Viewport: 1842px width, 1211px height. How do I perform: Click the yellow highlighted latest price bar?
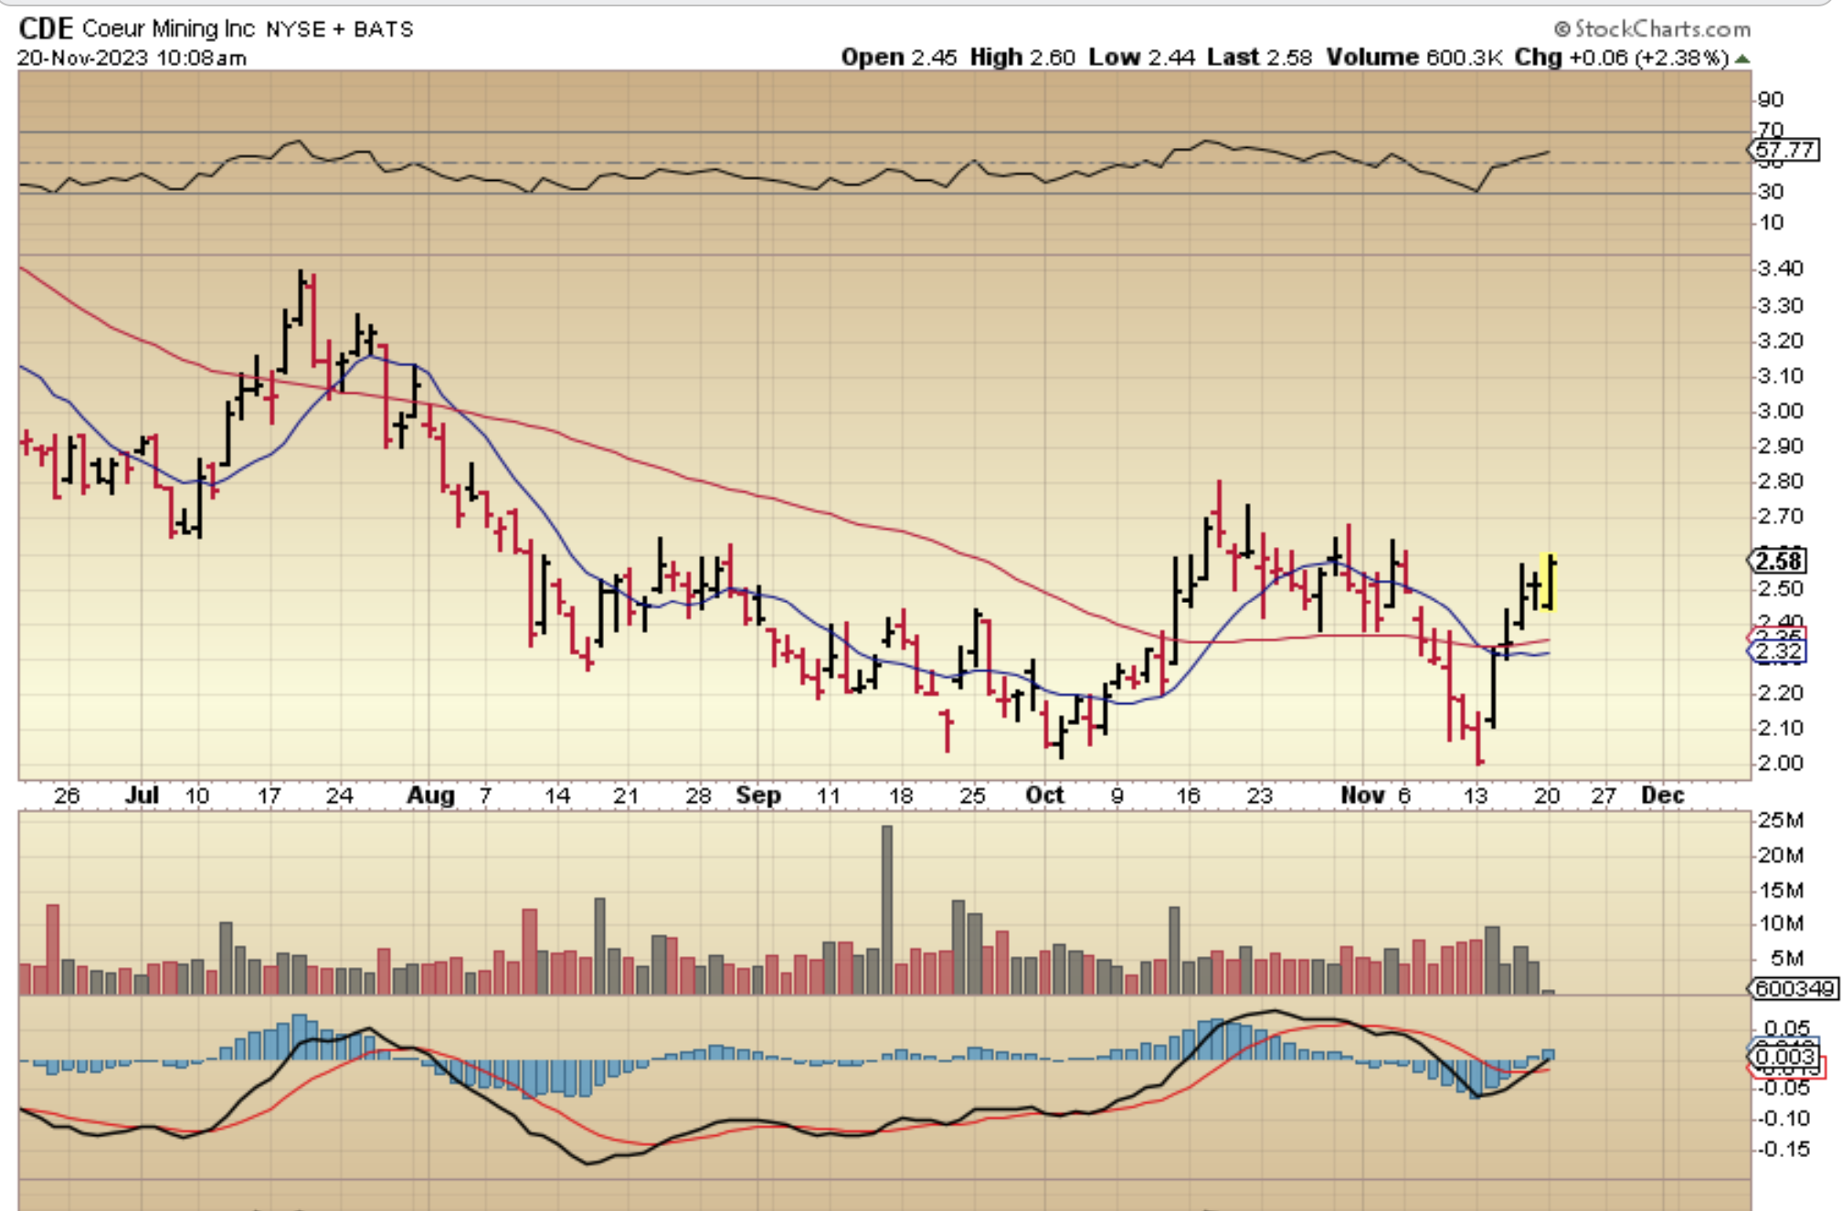[x=1550, y=581]
